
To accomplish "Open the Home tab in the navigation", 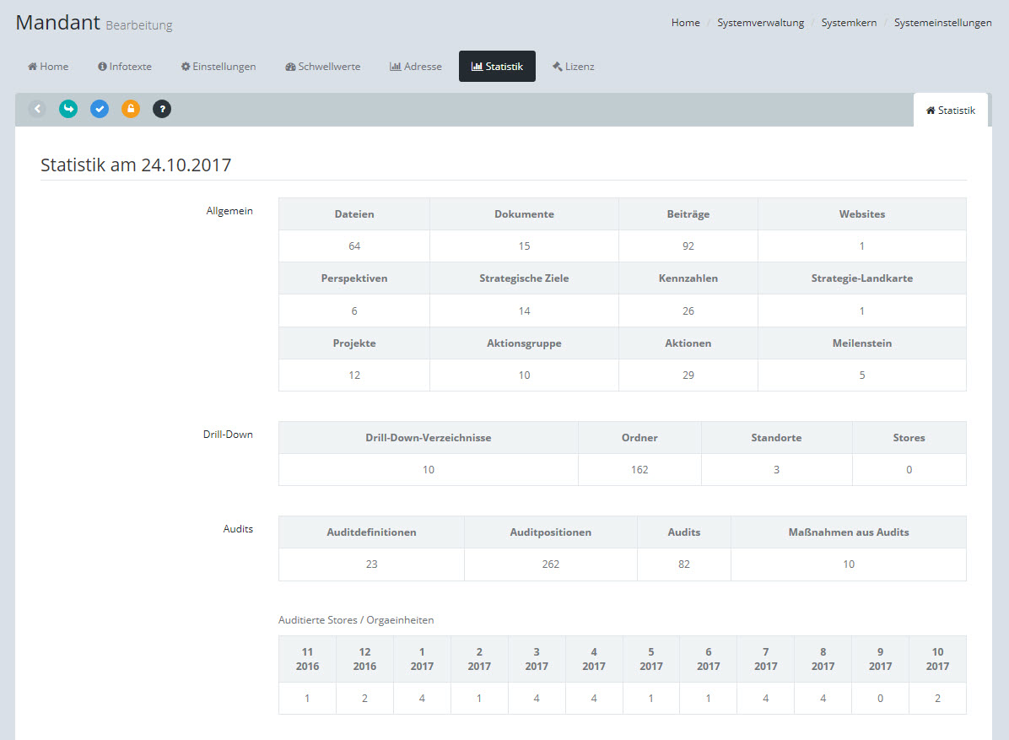I will [x=48, y=67].
